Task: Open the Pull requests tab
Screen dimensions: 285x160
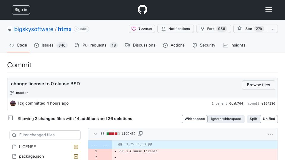Action: coord(96,45)
